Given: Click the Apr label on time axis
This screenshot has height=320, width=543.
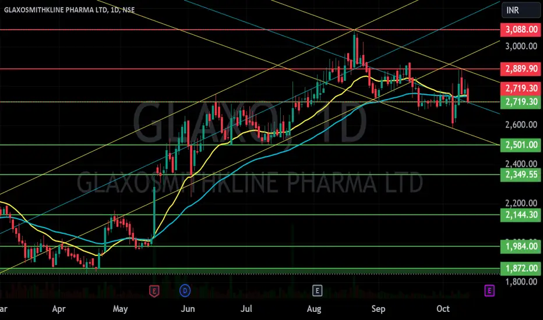Looking at the screenshot, I should 59,309.
